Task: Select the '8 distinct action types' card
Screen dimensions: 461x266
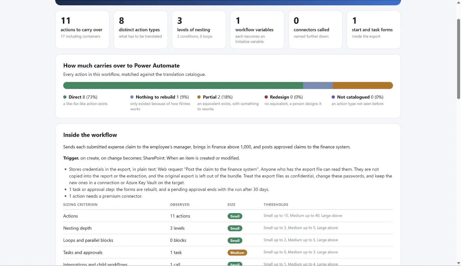Action: pyautogui.click(x=141, y=30)
